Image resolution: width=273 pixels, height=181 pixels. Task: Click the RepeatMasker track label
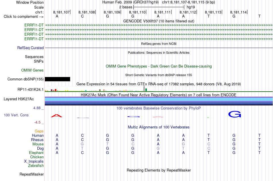pyautogui.click(x=32, y=174)
